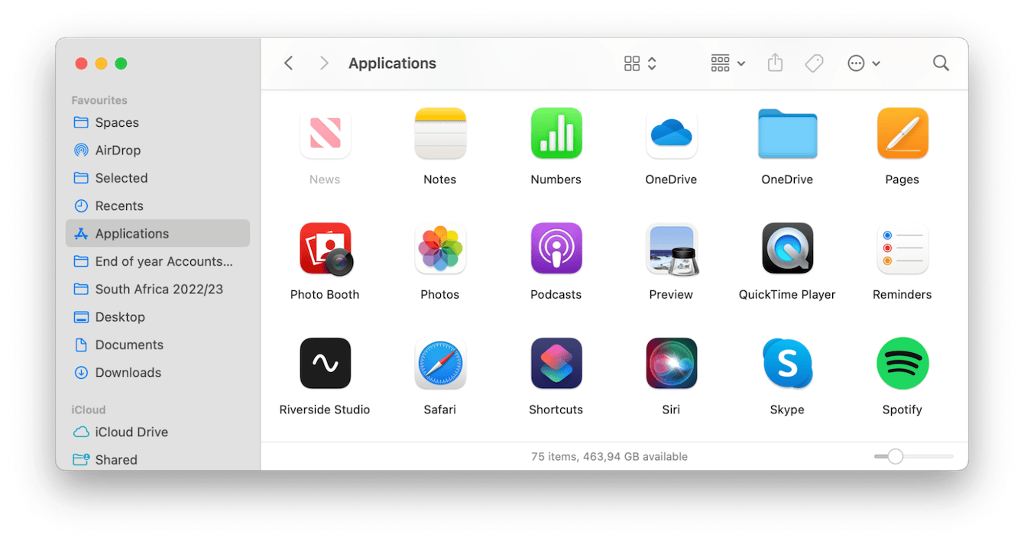Click the "Photo Booth" name label
This screenshot has height=544, width=1024.
pos(325,294)
